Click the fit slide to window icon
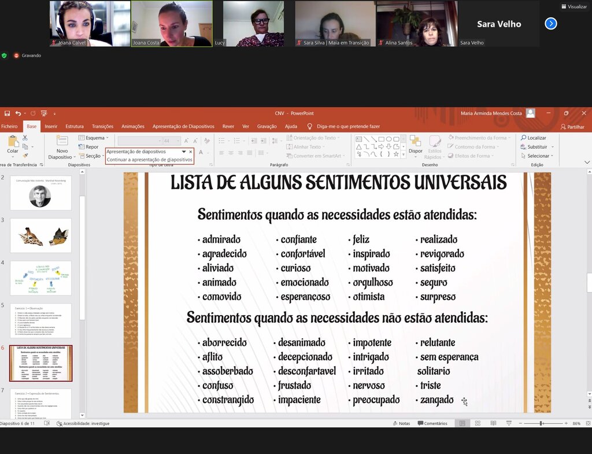 [587, 423]
